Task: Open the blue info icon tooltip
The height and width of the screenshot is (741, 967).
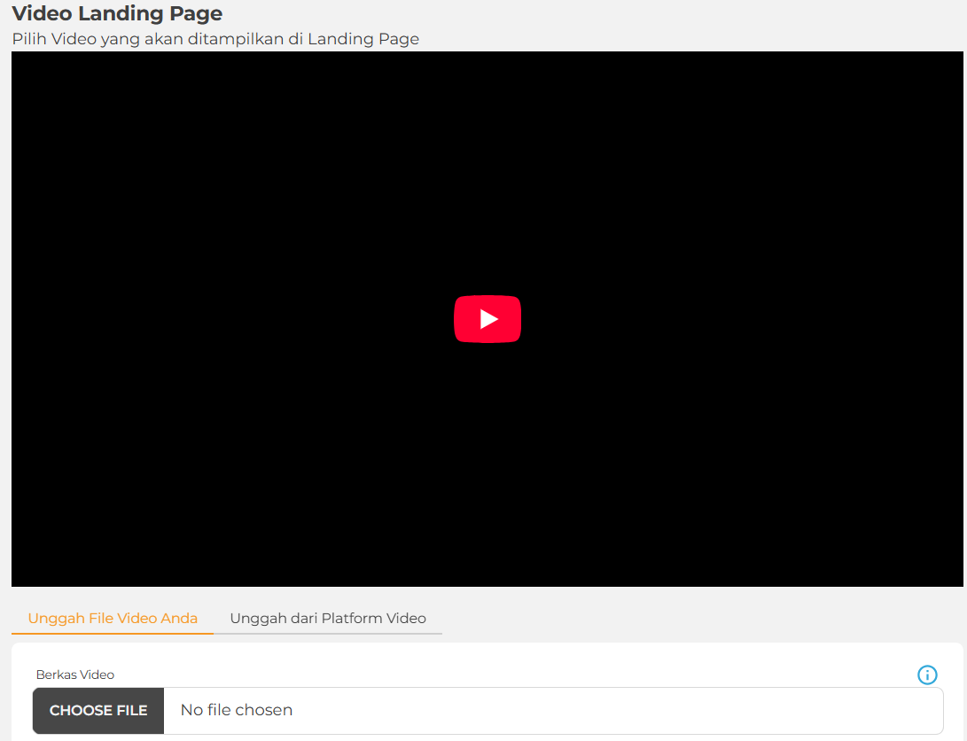Action: pyautogui.click(x=927, y=675)
